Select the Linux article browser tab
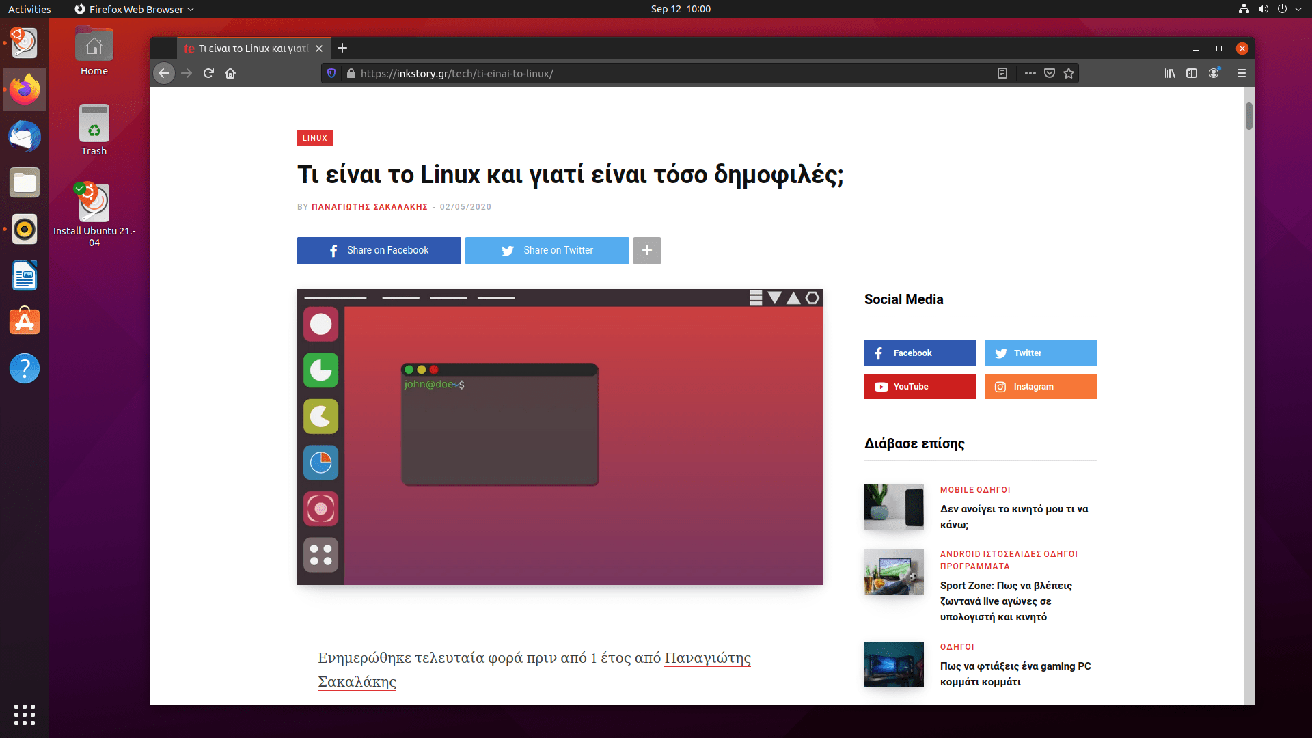This screenshot has width=1312, height=738. click(249, 49)
